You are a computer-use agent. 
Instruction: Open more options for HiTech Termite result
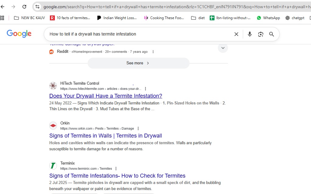tap(145, 89)
